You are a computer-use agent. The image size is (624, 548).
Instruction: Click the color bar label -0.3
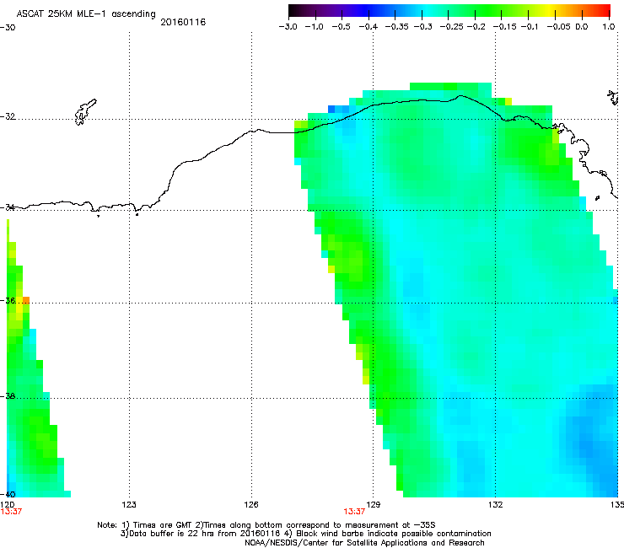[423, 27]
